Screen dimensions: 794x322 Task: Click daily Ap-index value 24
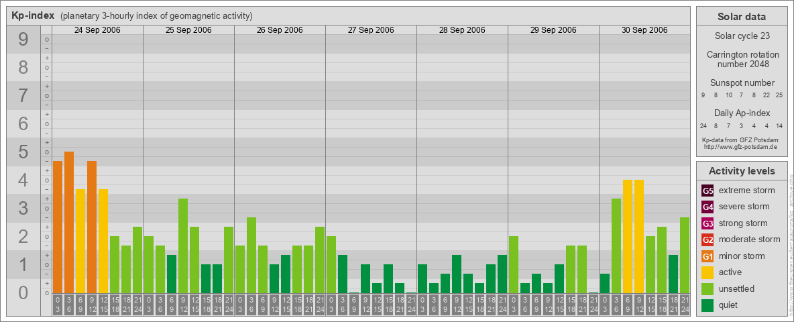[703, 125]
